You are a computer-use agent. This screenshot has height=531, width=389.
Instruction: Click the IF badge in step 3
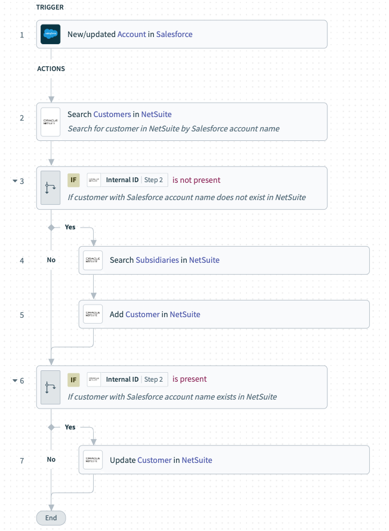74,180
